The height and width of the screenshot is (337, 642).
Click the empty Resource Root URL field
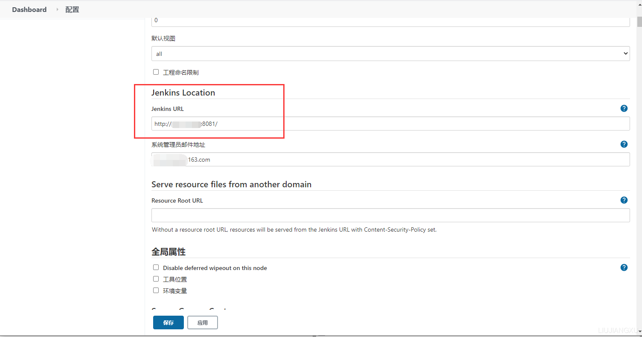[390, 215]
